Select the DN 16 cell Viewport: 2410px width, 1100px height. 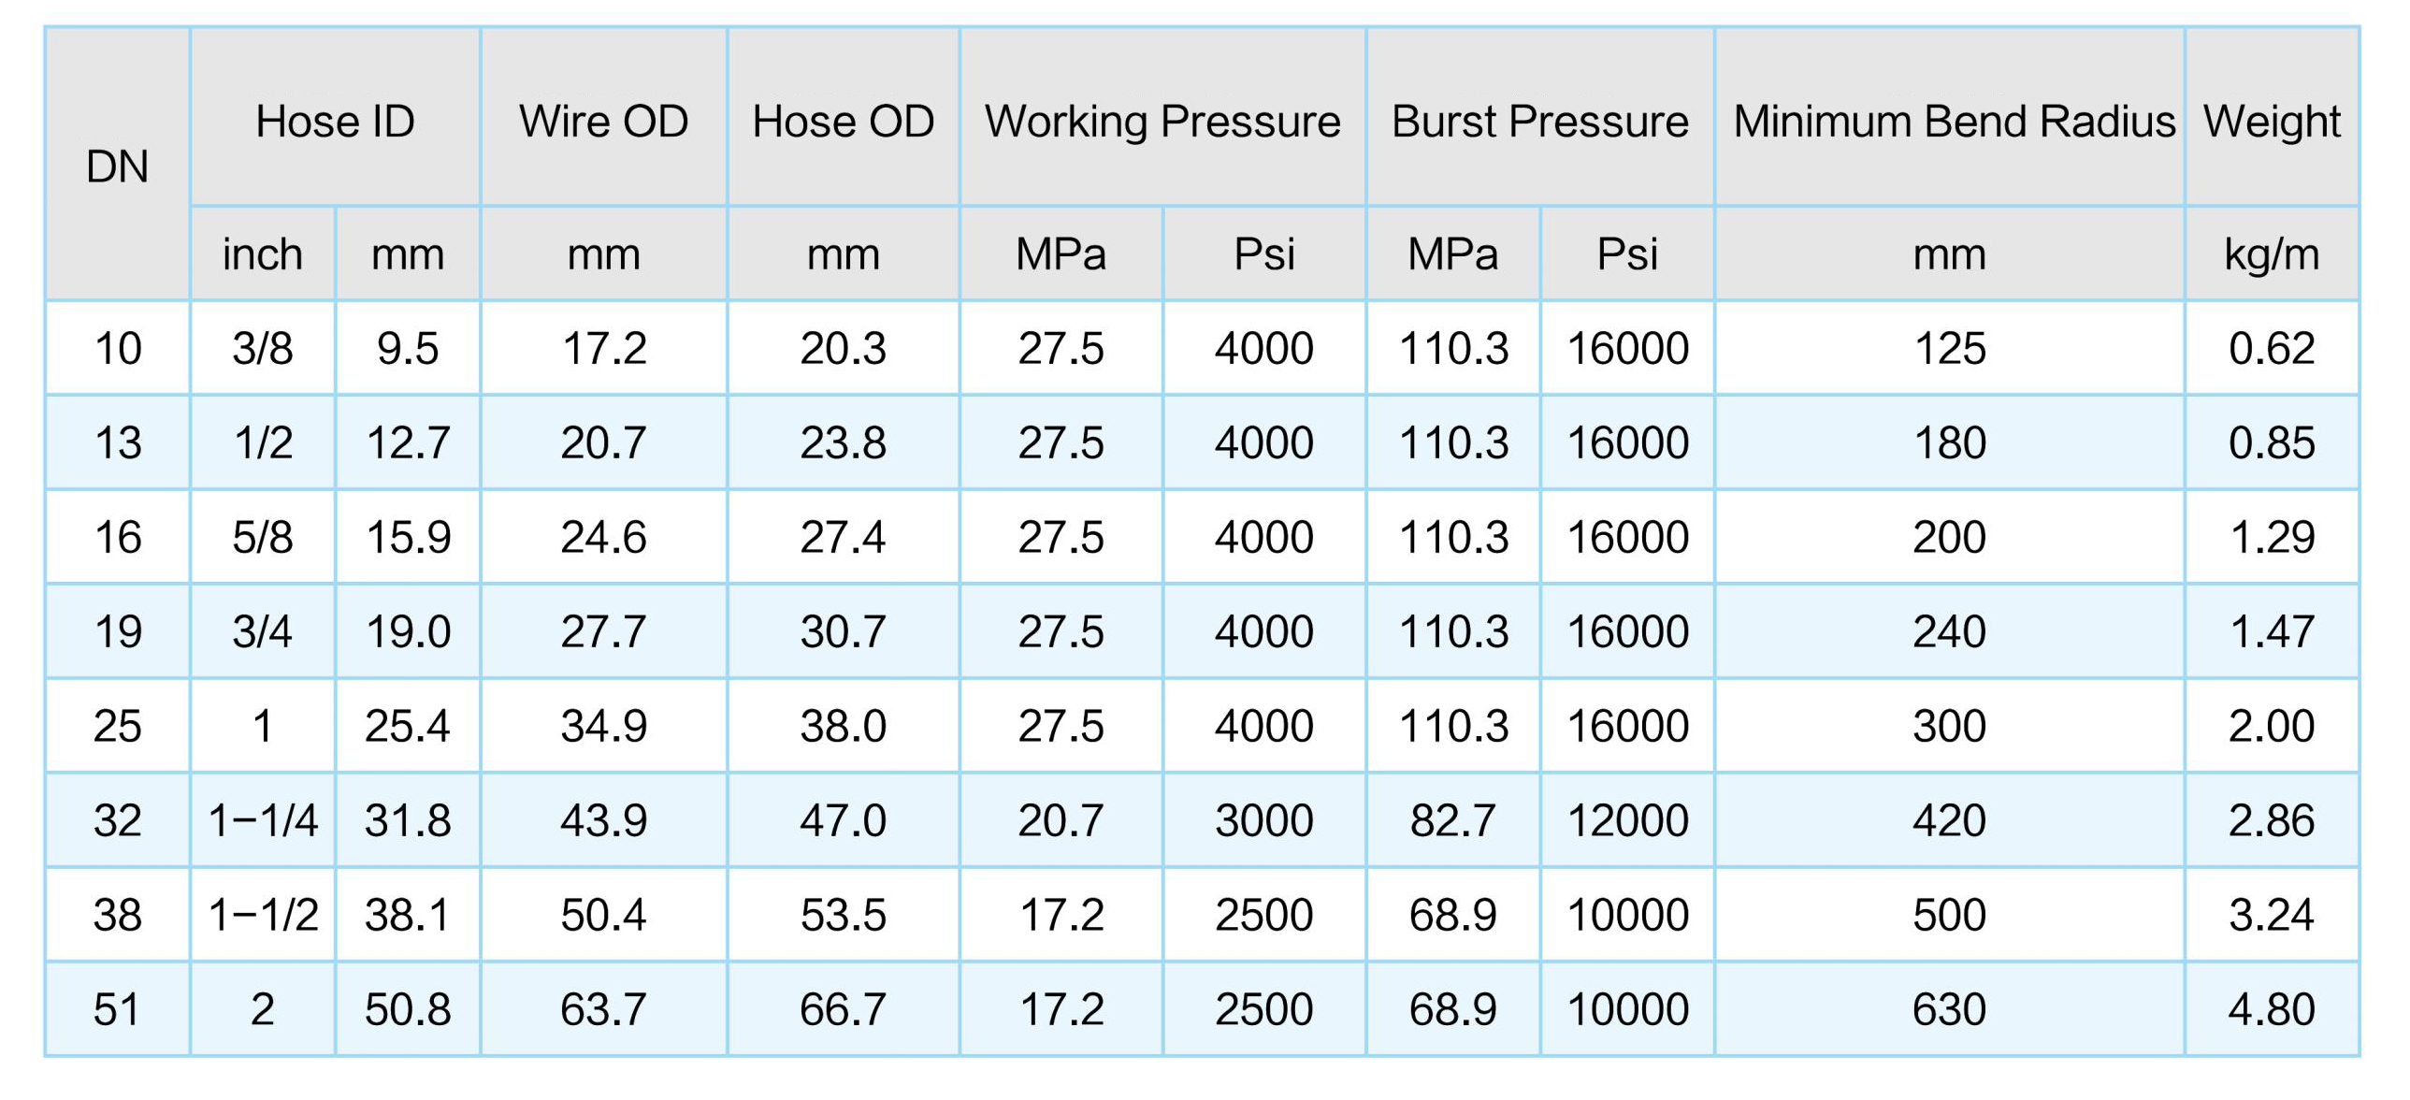click(x=117, y=537)
